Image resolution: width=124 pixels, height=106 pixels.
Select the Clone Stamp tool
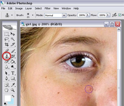[x=7, y=56]
